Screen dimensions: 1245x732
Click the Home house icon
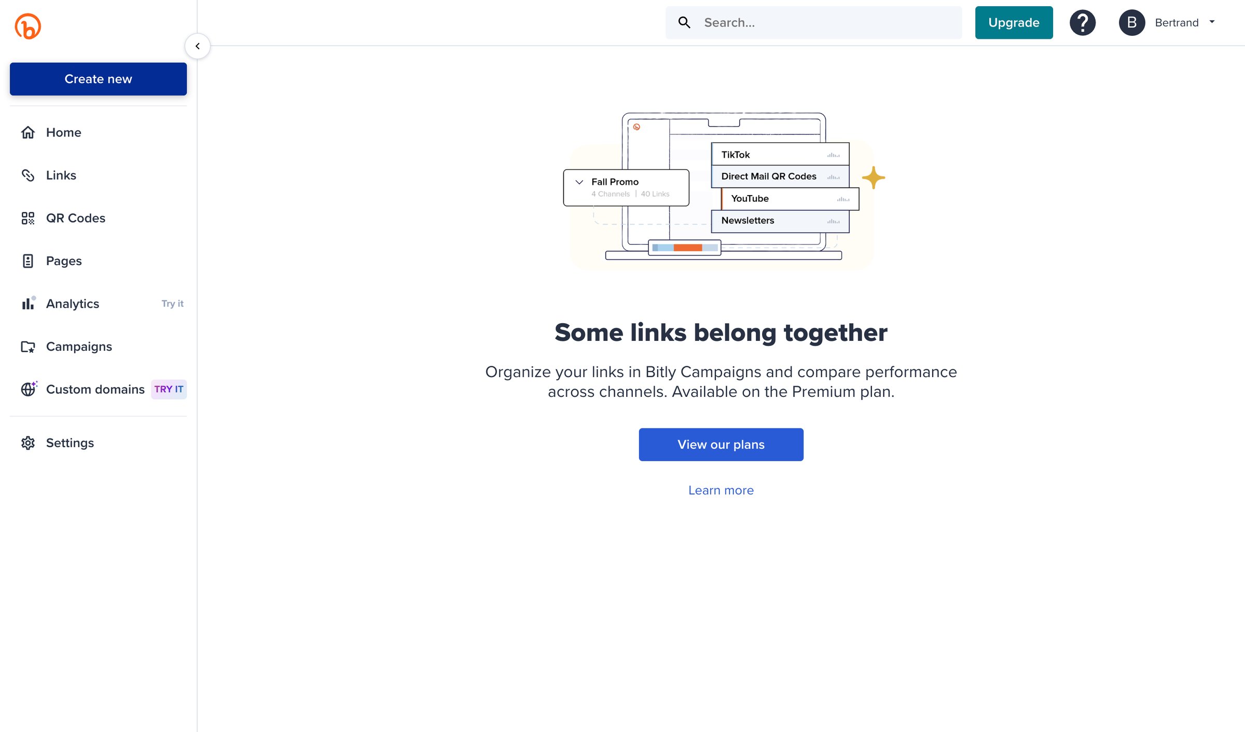[28, 132]
